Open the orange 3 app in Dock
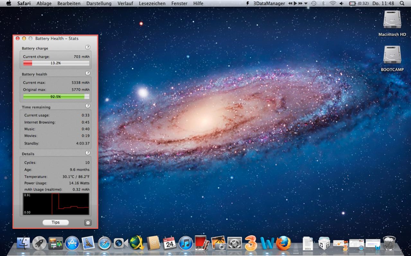 click(251, 244)
